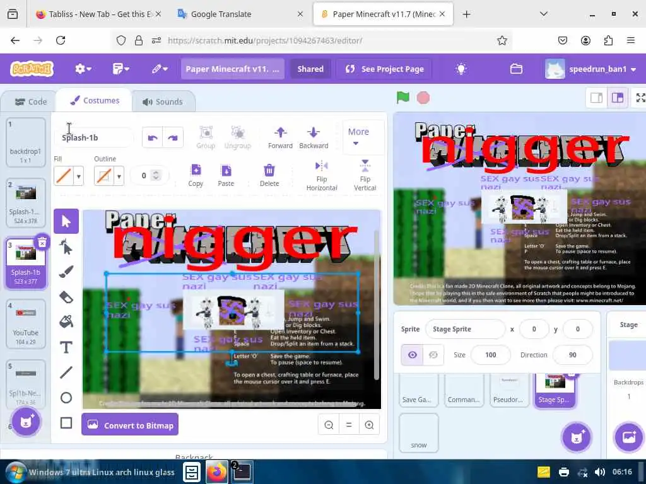The height and width of the screenshot is (484, 646).
Task: Switch to the Code tab
Action: 30,101
